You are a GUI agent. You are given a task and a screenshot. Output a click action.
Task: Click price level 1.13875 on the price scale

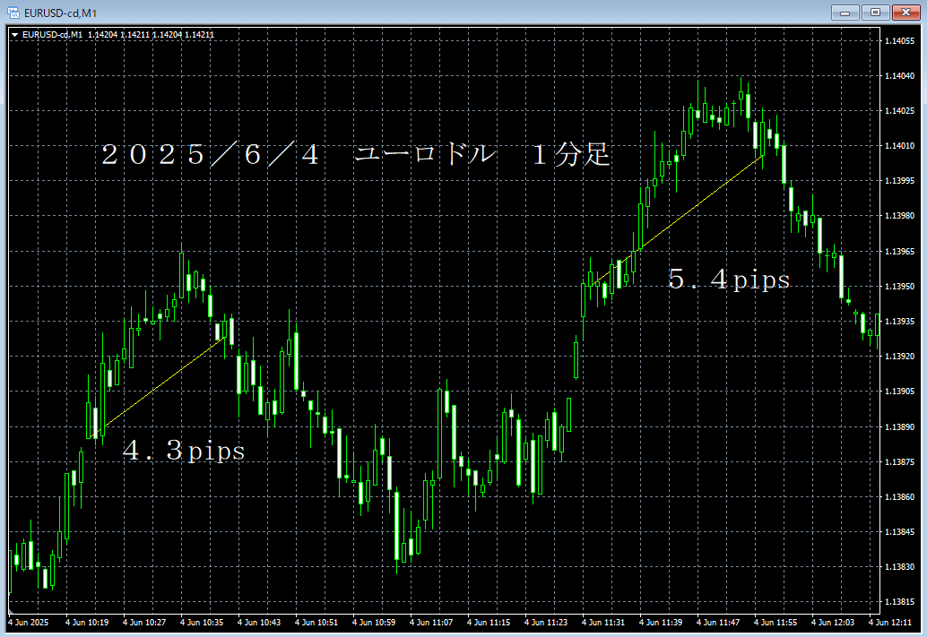[899, 461]
